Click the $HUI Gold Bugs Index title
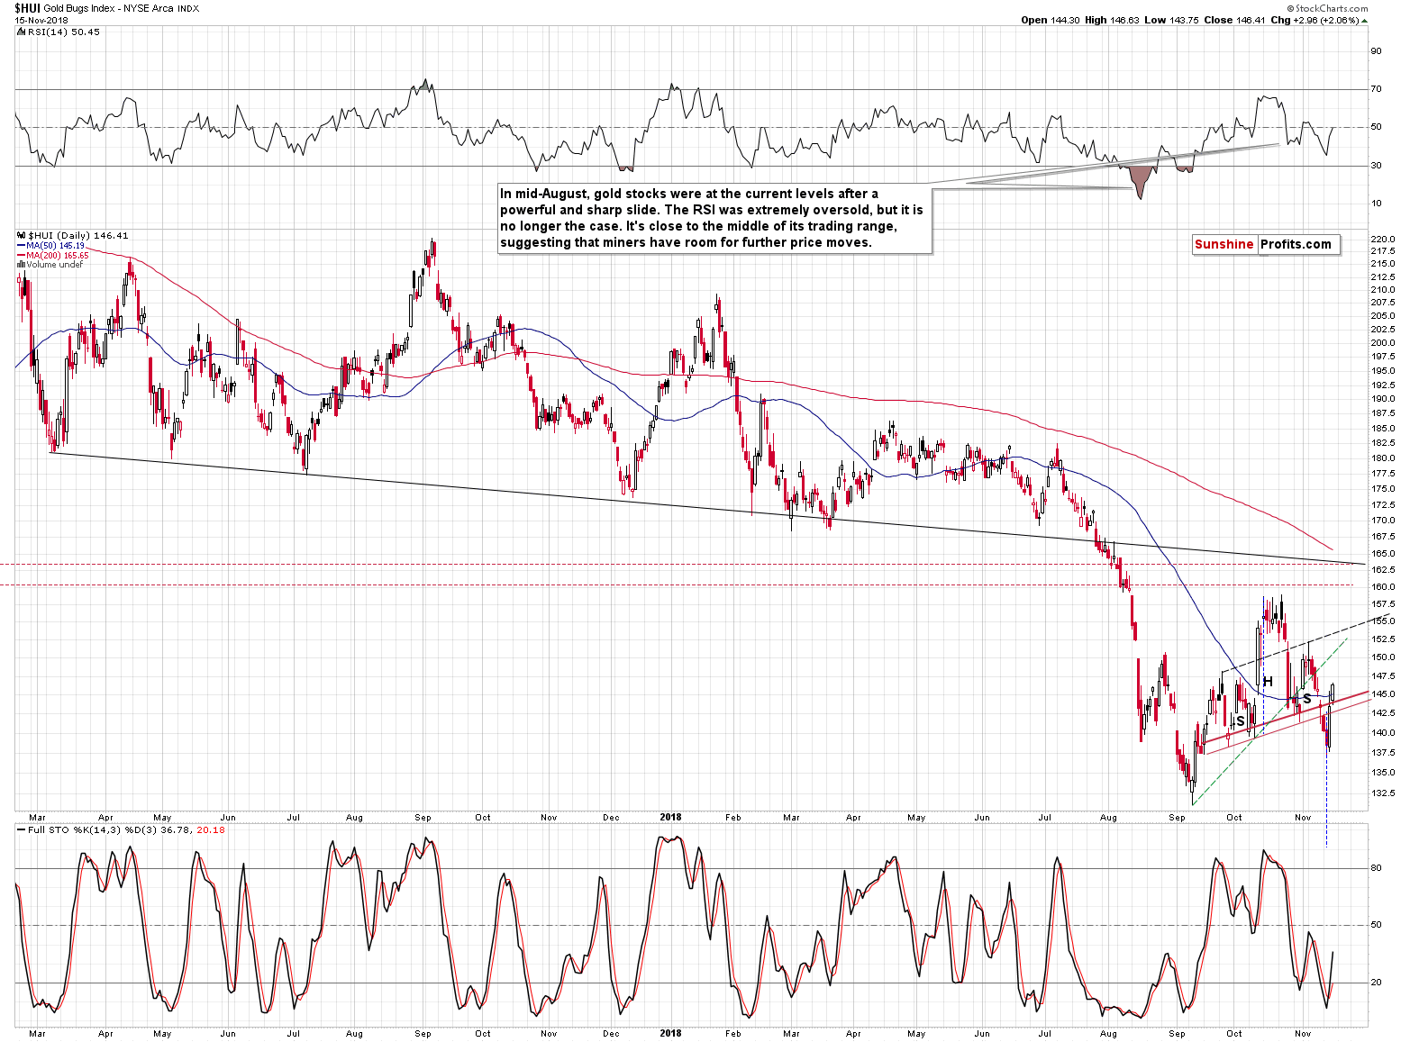This screenshot has width=1410, height=1042. (107, 8)
